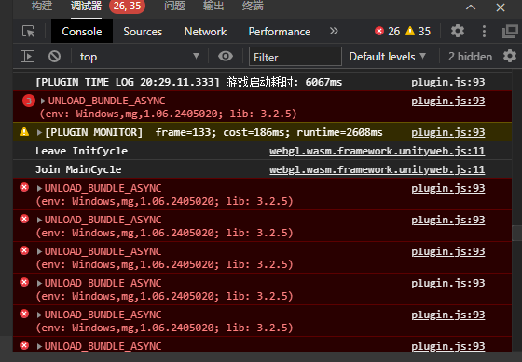
Task: Open console settings gear beside 2 hidden
Action: tap(510, 56)
